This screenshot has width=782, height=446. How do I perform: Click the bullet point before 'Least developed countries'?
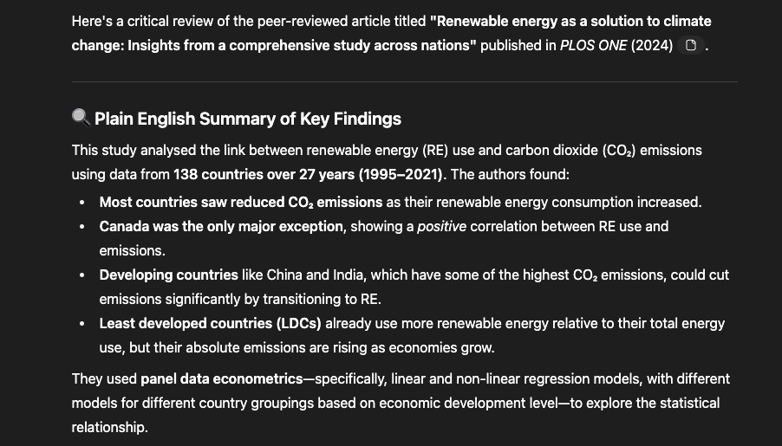[81, 323]
